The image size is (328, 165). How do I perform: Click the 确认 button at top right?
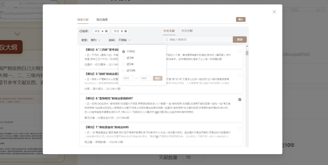point(241,19)
